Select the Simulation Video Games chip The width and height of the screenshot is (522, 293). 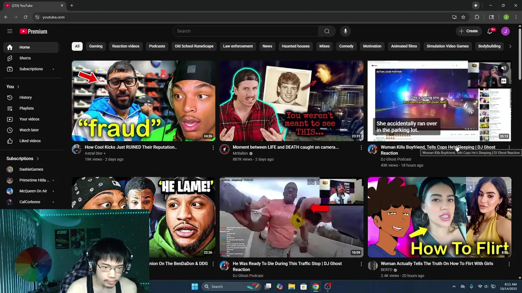447,46
